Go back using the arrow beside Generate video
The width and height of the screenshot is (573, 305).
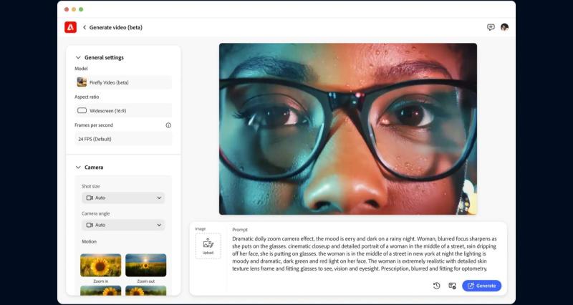[x=85, y=27]
